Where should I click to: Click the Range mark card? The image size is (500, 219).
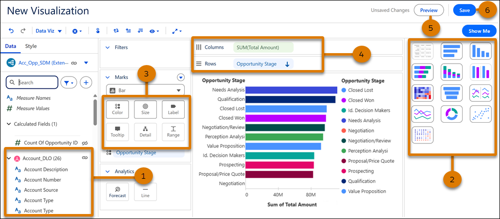click(x=173, y=132)
